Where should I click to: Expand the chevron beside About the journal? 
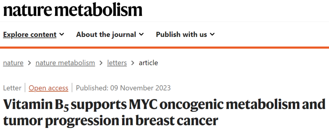(141, 34)
